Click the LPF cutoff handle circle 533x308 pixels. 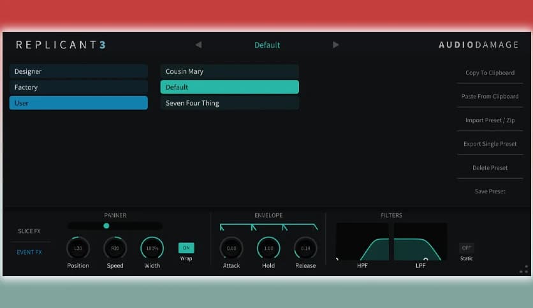[426, 260]
